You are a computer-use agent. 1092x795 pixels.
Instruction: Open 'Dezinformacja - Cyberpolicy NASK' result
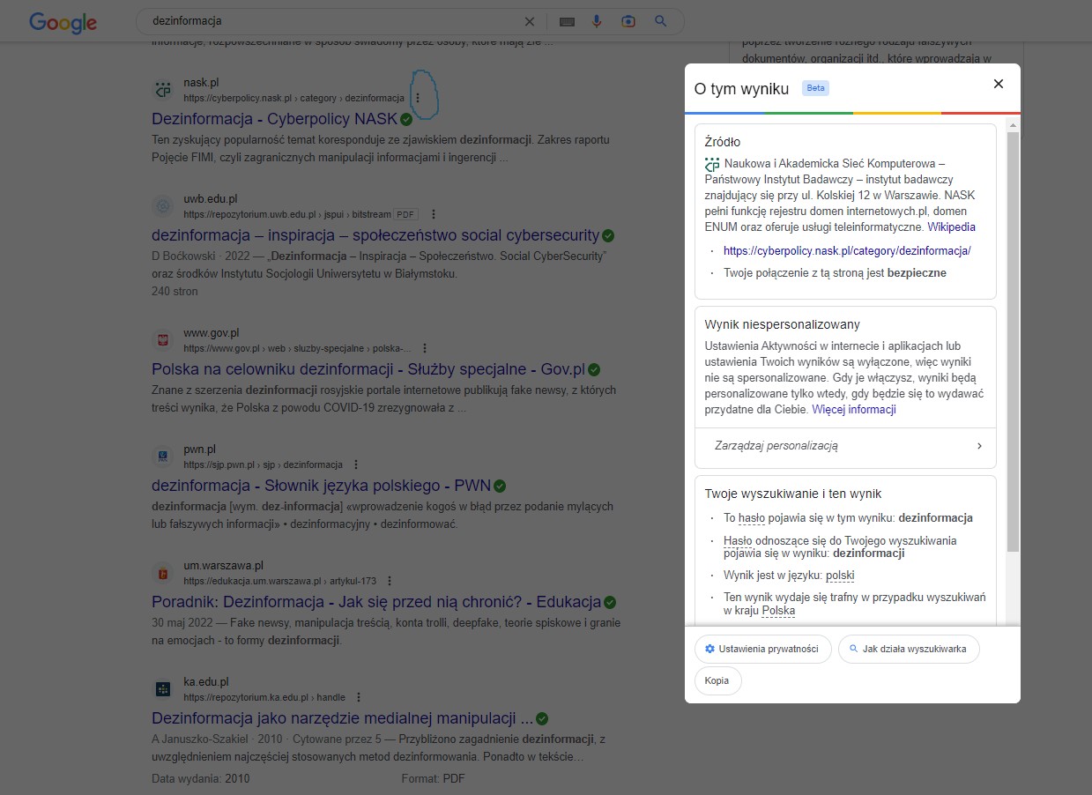(x=274, y=119)
